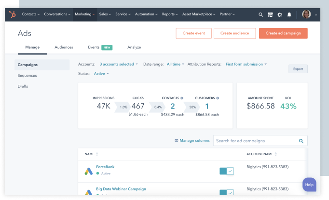Click the Create audience button
Image resolution: width=329 pixels, height=200 pixels.
234,33
